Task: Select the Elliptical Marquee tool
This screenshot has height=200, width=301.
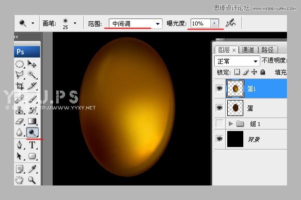Action: (x=20, y=64)
